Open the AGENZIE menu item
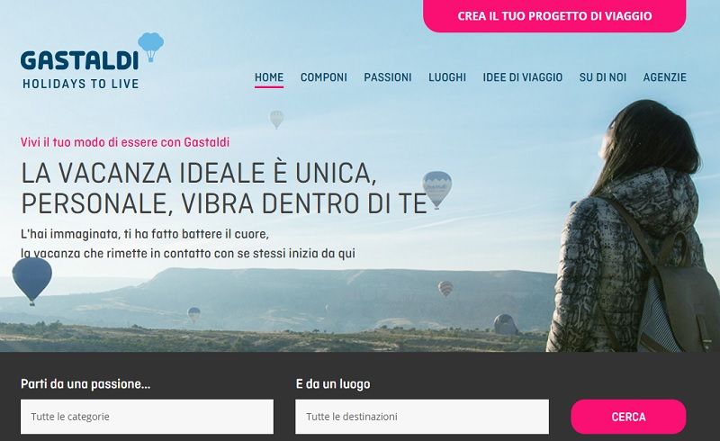The image size is (720, 441). coord(665,77)
